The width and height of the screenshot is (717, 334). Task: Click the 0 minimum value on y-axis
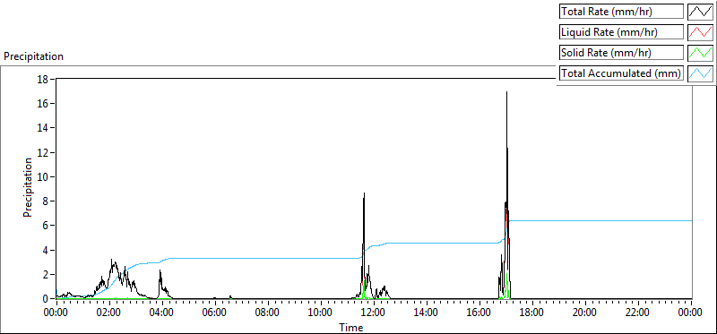coord(47,299)
